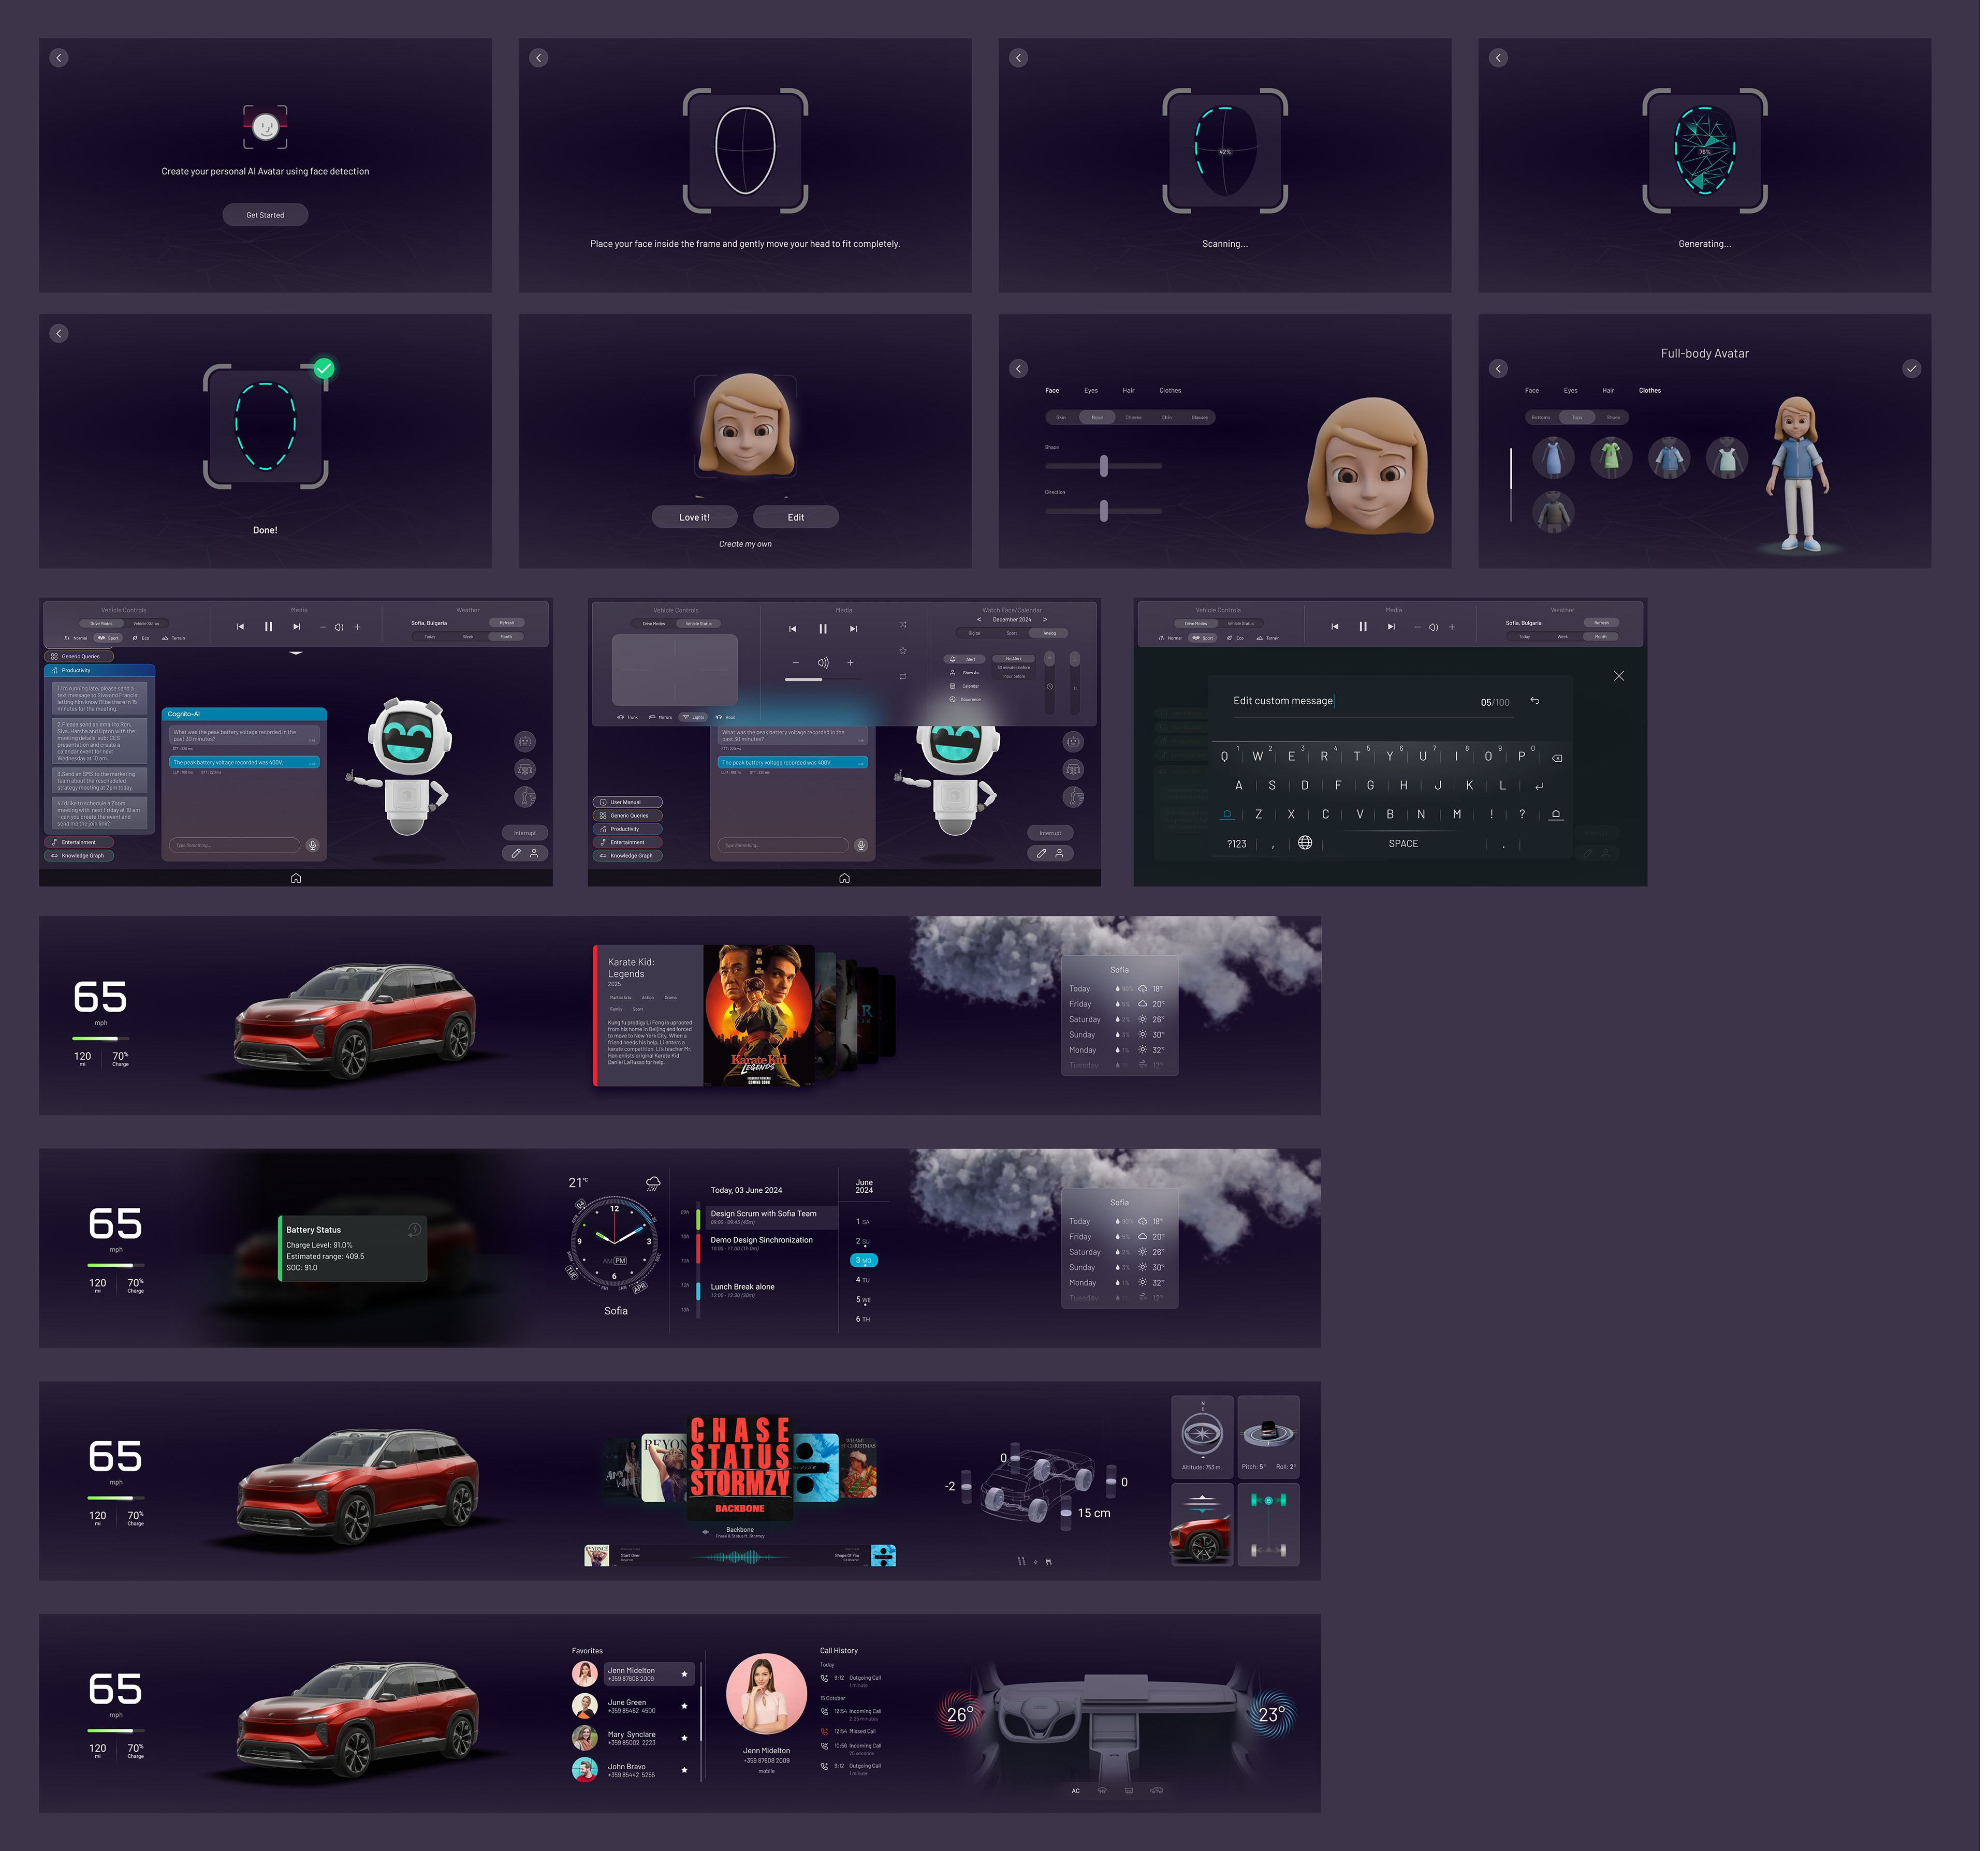Choose Digital watch face style
The width and height of the screenshot is (1988, 1851).
pos(974,633)
